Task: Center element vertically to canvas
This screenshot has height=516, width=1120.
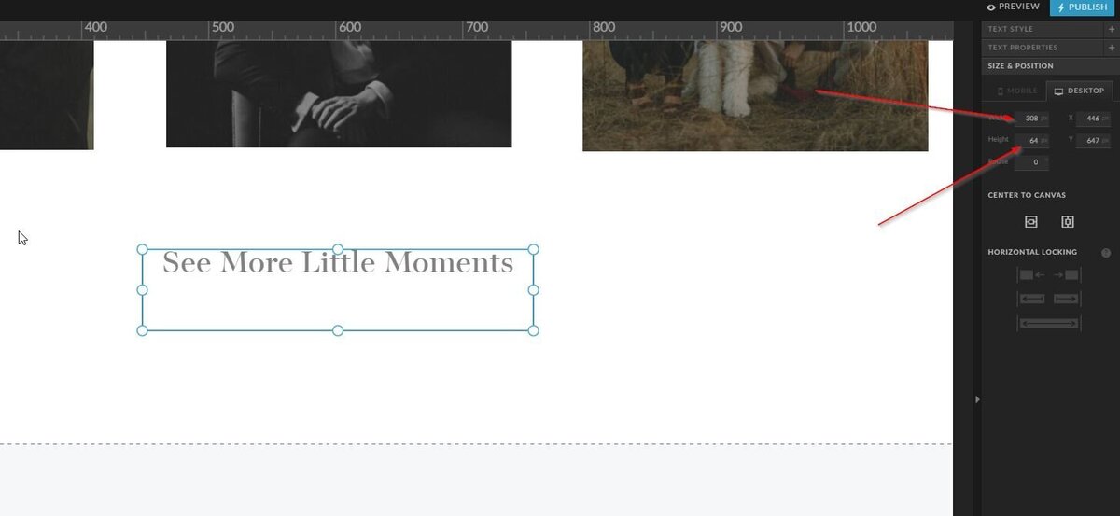Action: point(1068,222)
